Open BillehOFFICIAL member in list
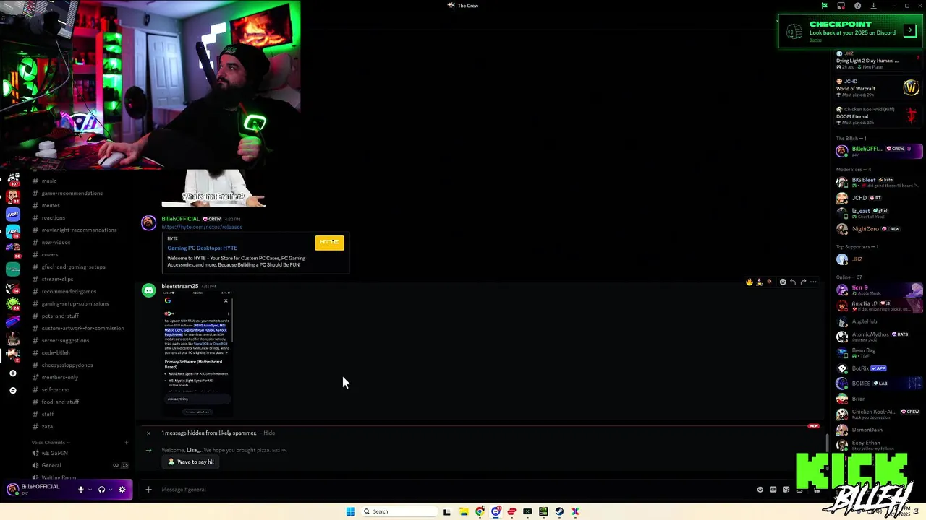 tap(879, 151)
